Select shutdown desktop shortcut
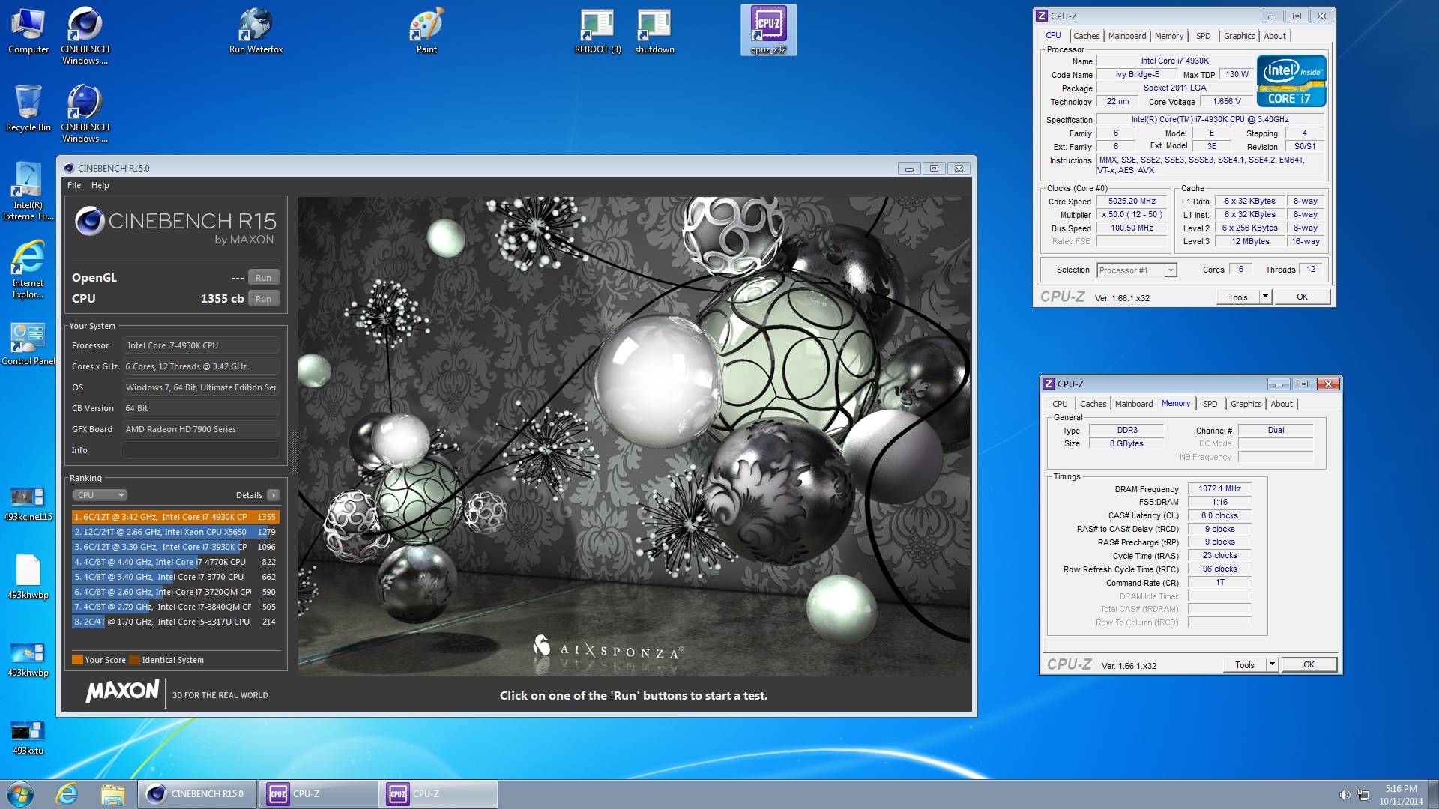The width and height of the screenshot is (1439, 809). (654, 31)
